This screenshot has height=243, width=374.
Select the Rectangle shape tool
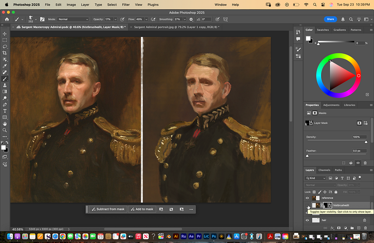5,117
